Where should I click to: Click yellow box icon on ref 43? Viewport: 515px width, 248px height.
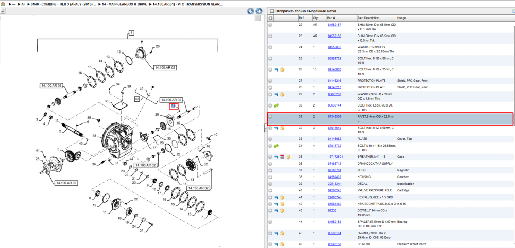click(x=282, y=210)
